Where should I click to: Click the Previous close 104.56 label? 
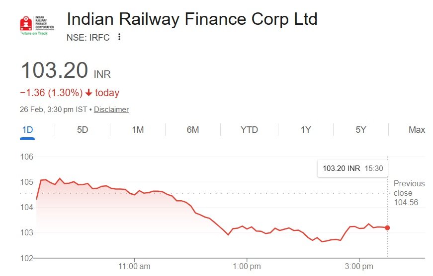(x=409, y=193)
